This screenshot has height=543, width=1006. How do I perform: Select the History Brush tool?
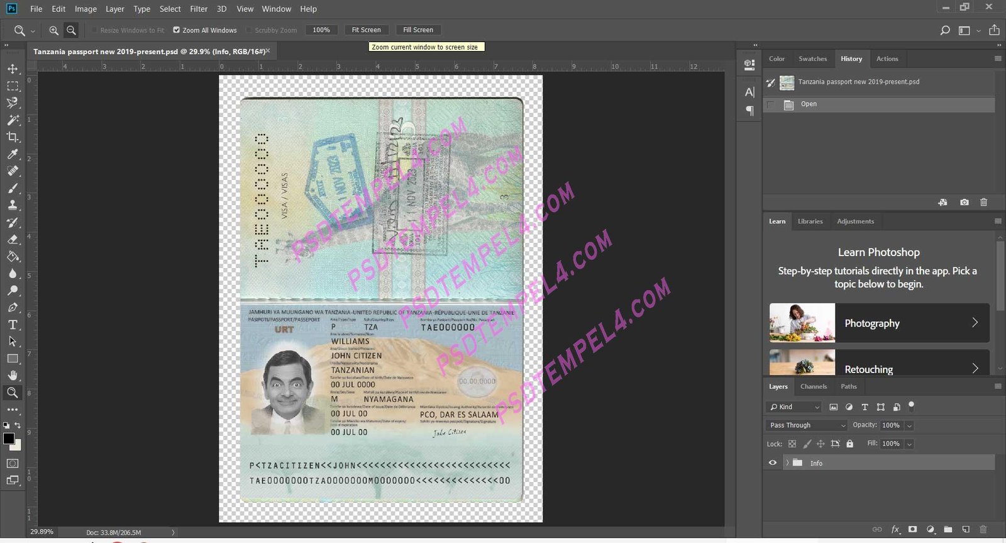[13, 222]
